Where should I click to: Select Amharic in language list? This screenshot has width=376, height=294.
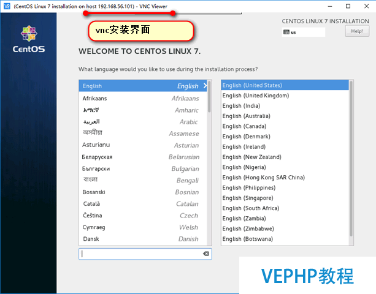pos(143,110)
